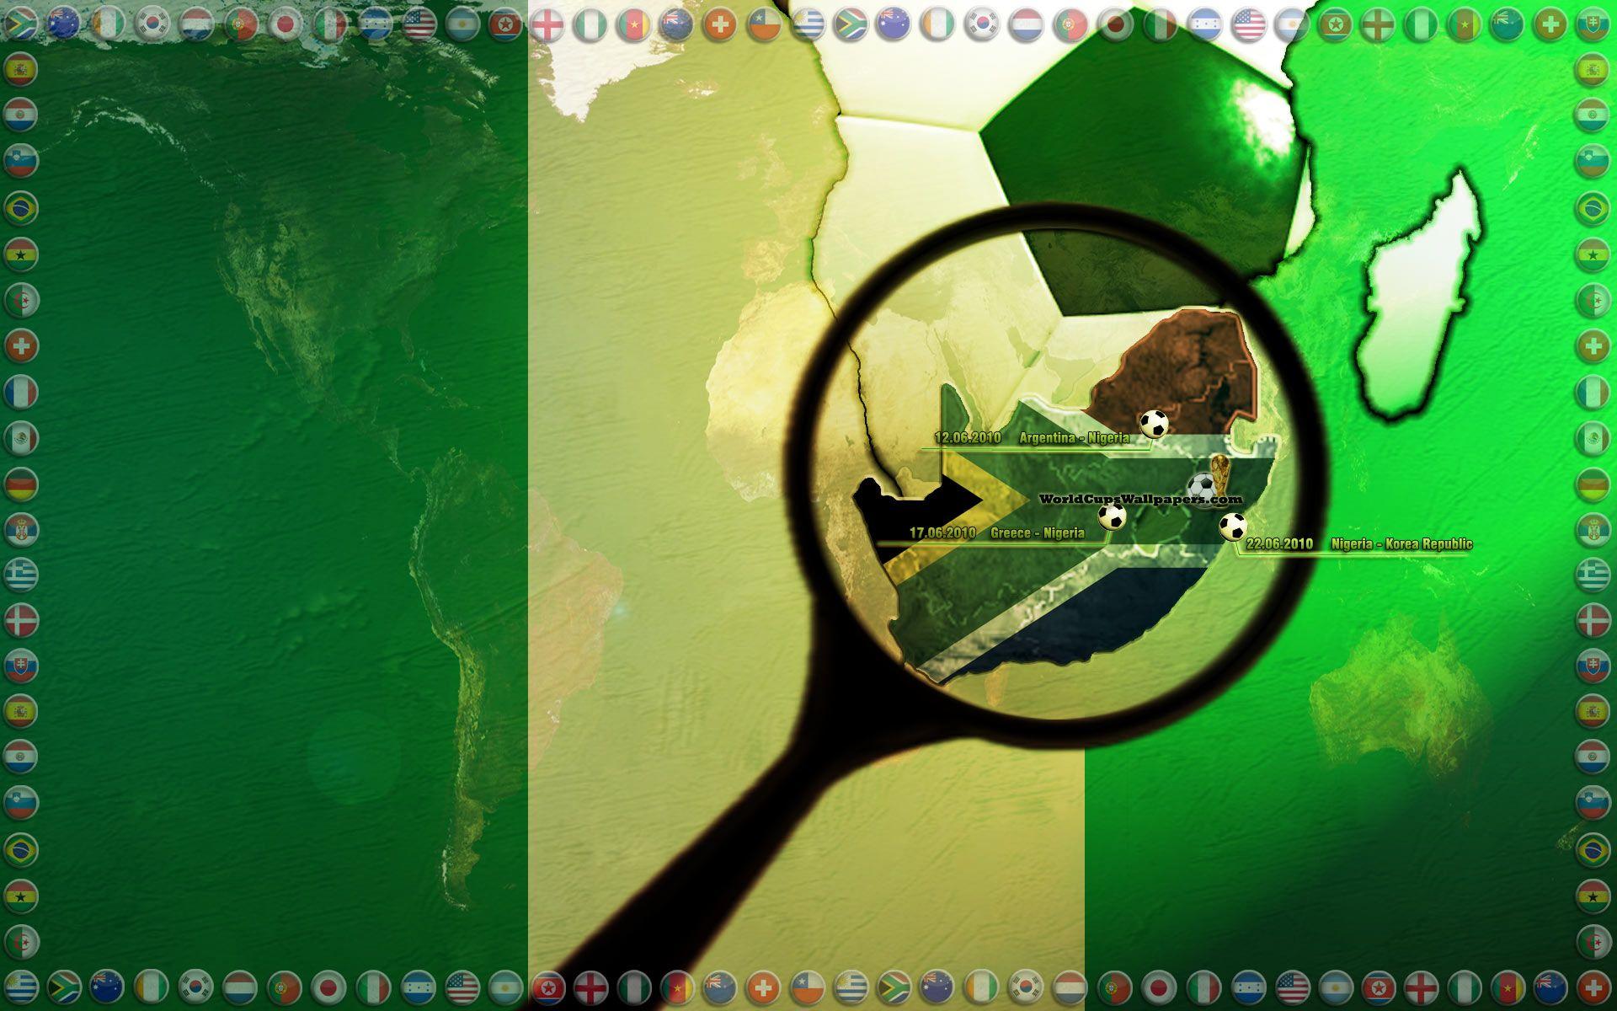Toggle the soccer ball marker beside Greece - Nigeria match
This screenshot has width=1617, height=1011.
click(1113, 518)
